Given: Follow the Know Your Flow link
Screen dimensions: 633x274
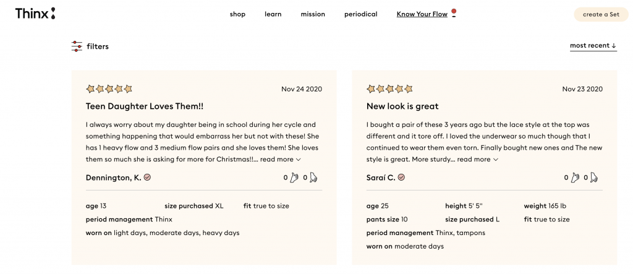Looking at the screenshot, I should 422,14.
